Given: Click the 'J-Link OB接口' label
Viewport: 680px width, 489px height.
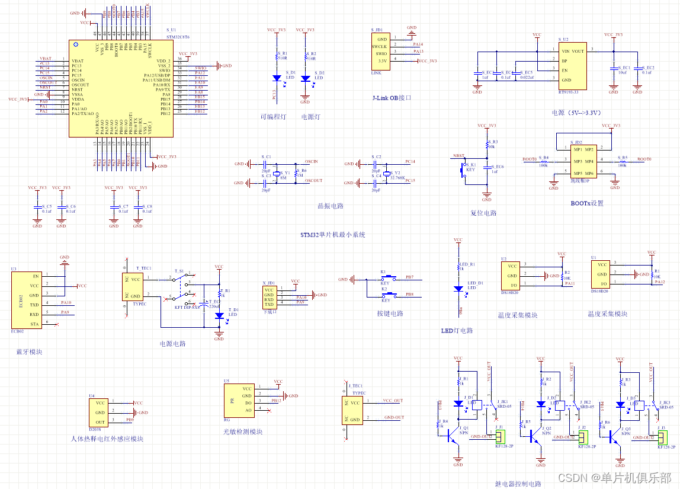Looking at the screenshot, I should pos(392,98).
